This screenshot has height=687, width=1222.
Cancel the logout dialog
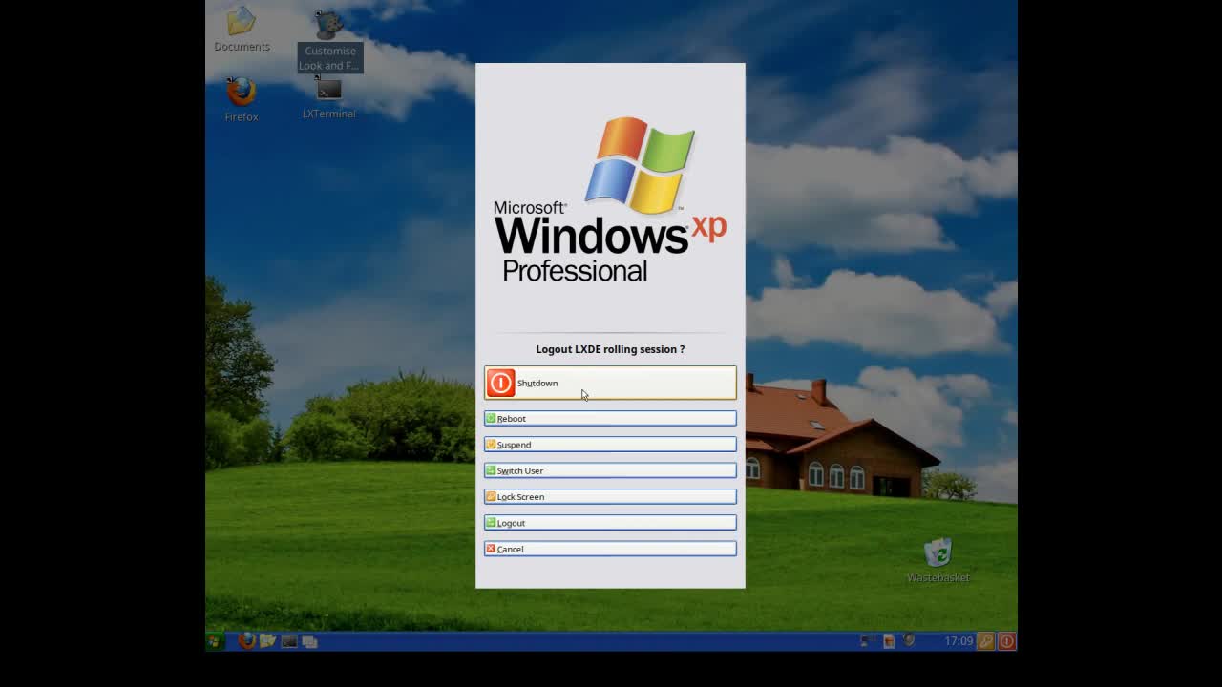tap(610, 549)
